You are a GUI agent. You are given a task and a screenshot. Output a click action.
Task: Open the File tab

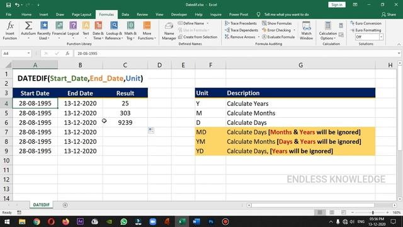click(8, 15)
